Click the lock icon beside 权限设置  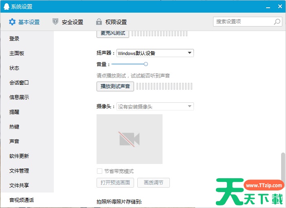point(99,22)
